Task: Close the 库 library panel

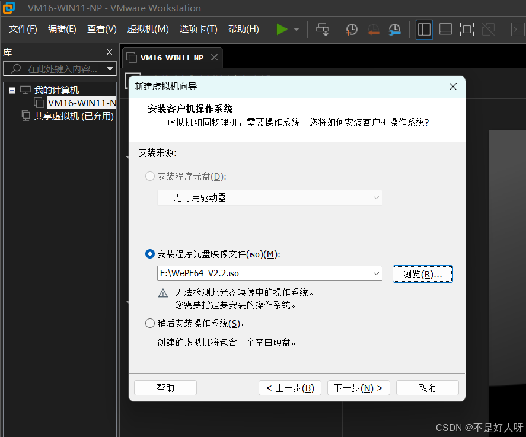Action: pyautogui.click(x=109, y=52)
